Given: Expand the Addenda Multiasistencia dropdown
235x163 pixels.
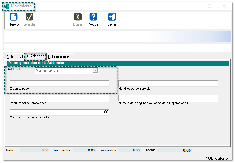Looking at the screenshot, I should pyautogui.click(x=95, y=70).
